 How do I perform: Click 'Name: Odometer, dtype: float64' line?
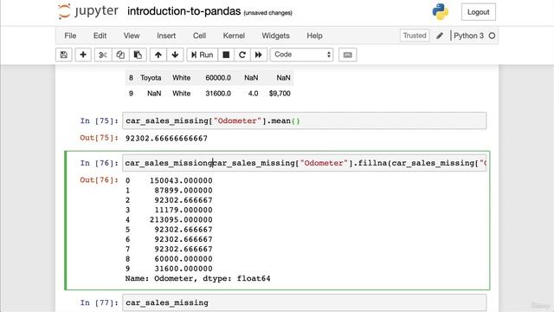(198, 279)
